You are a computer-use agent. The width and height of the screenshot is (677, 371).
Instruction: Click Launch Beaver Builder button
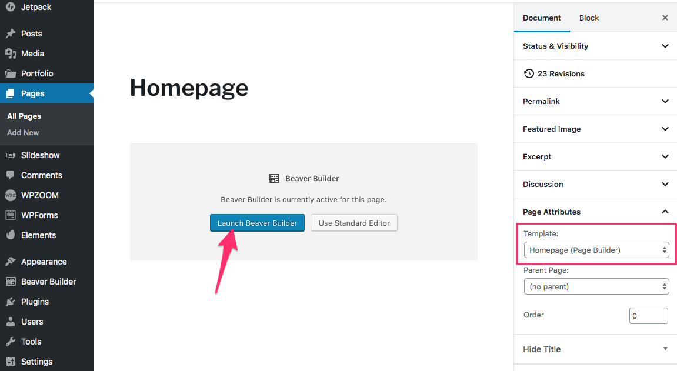pos(257,223)
